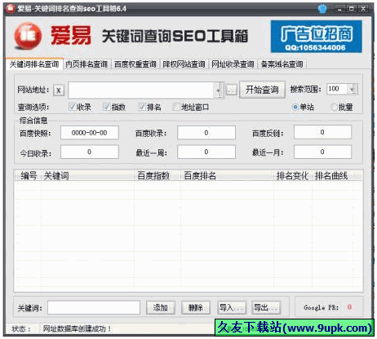Switch to 百度权重查询 tab
The width and height of the screenshot is (377, 339).
[x=135, y=64]
